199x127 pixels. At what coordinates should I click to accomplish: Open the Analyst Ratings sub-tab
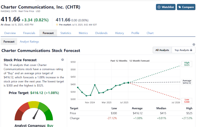tap(29, 42)
